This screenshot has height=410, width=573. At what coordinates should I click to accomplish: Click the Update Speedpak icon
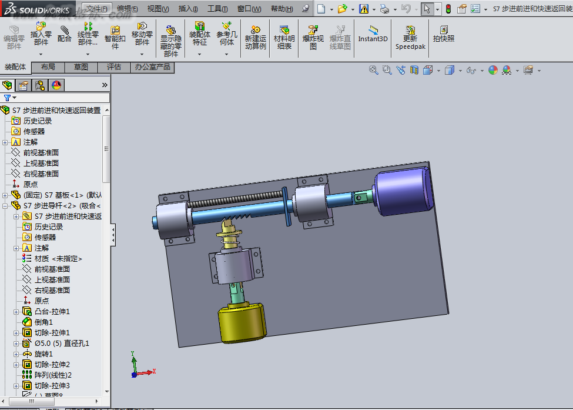(x=410, y=38)
